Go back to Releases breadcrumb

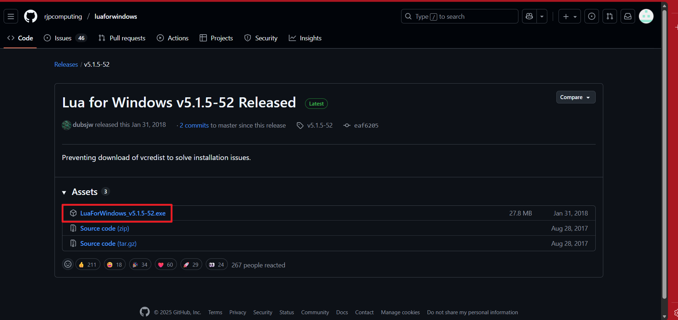pos(66,65)
